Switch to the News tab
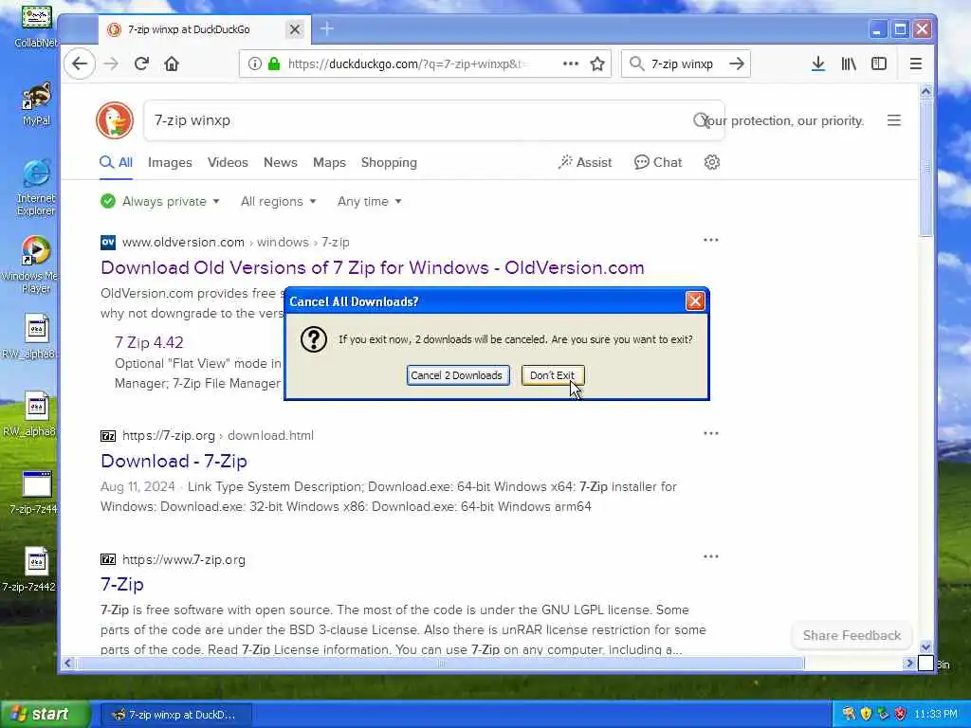The width and height of the screenshot is (971, 728). [x=280, y=162]
